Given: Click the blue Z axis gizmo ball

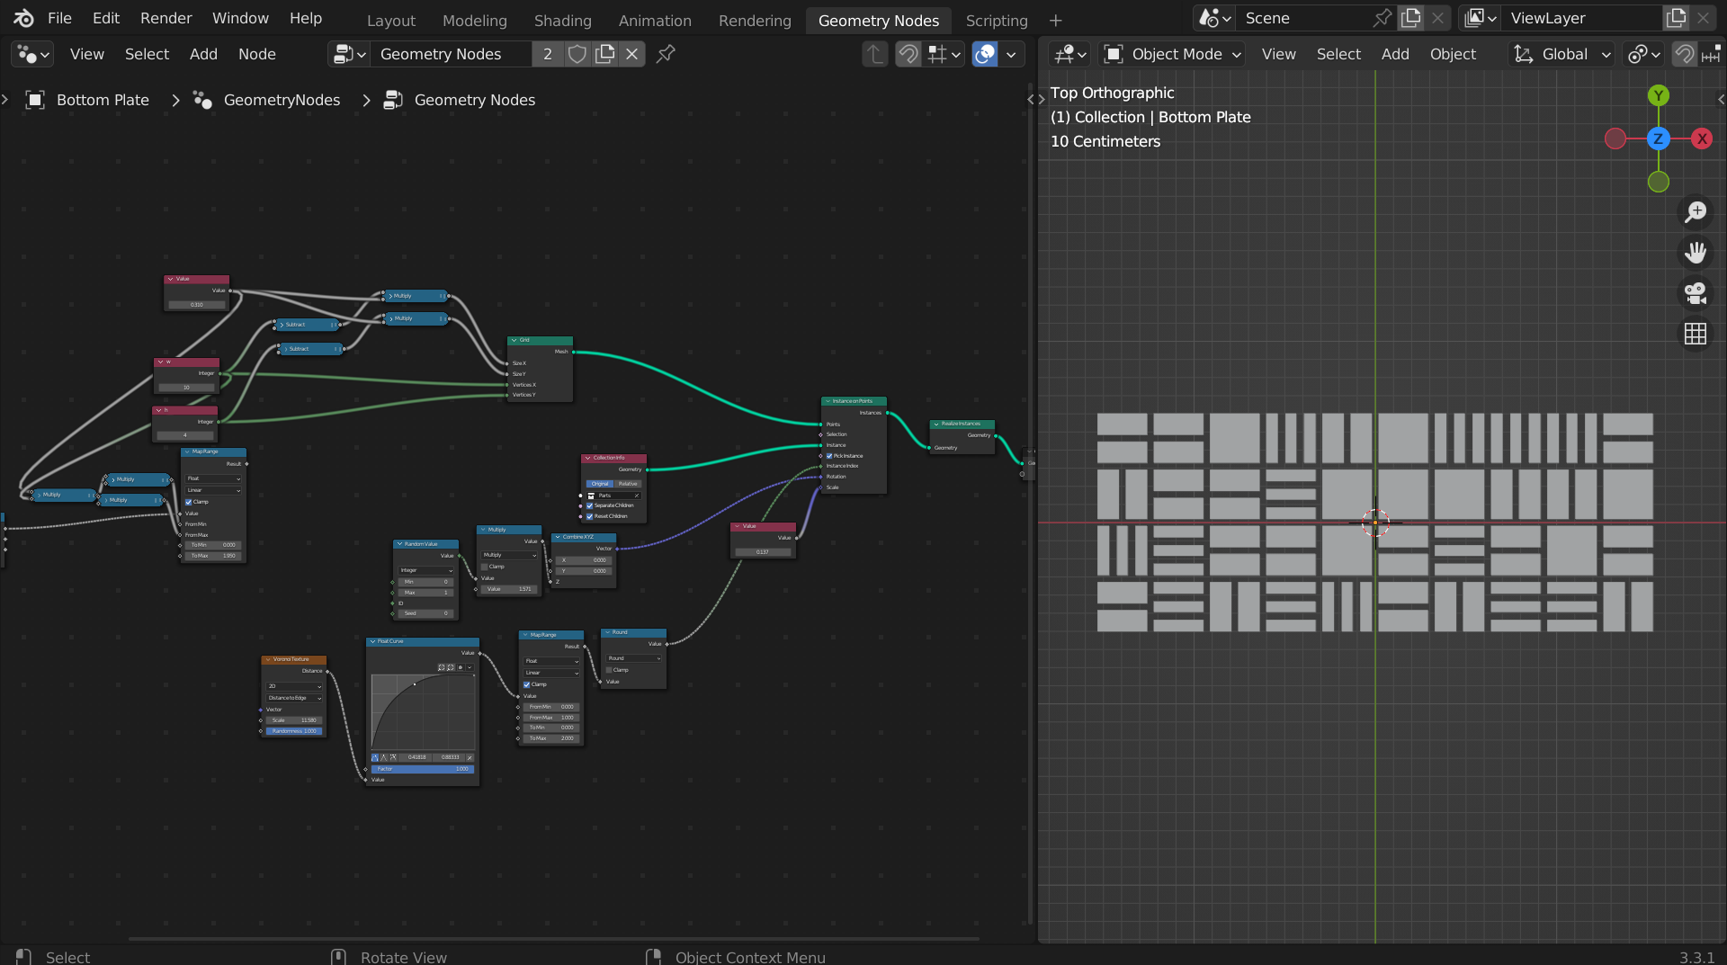Looking at the screenshot, I should pos(1659,138).
